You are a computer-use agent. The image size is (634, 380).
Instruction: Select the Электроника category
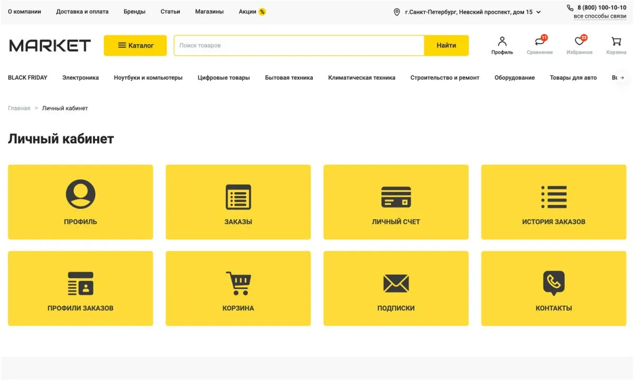(x=80, y=78)
